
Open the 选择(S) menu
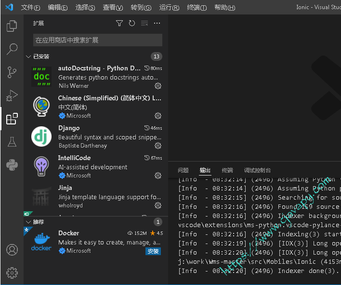85,7
